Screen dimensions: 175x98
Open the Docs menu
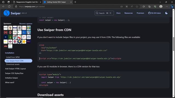coord(118,13)
